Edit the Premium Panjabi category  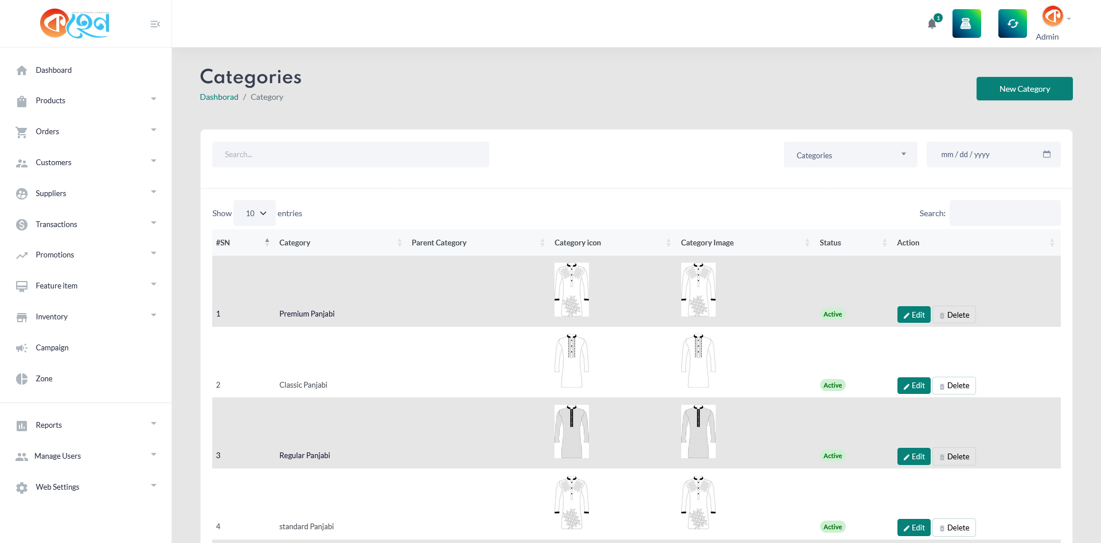click(x=913, y=315)
